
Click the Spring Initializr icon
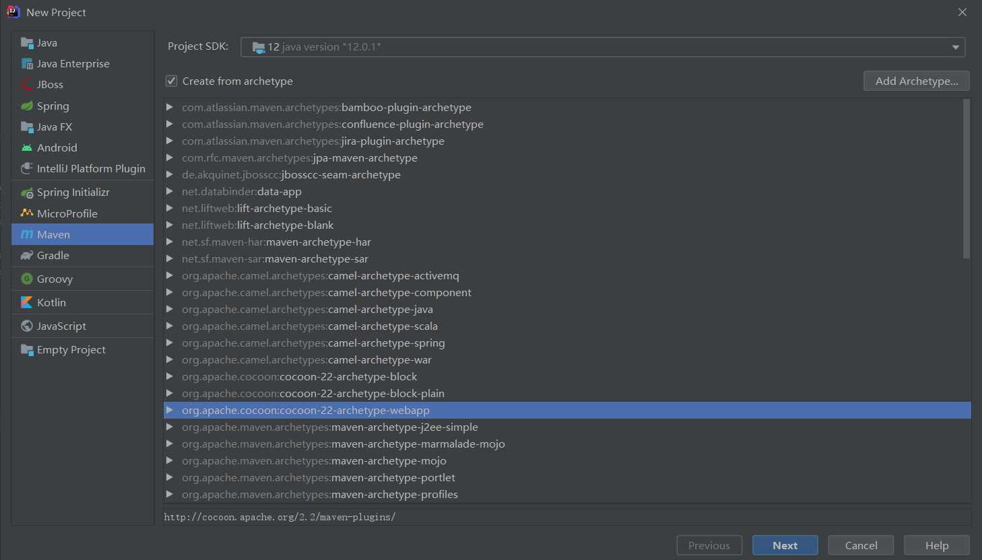pos(27,193)
